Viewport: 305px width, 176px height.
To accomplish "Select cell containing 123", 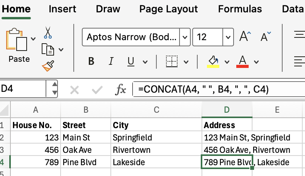I will click(x=36, y=137).
